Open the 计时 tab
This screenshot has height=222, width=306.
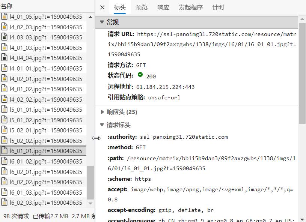tap(219, 7)
